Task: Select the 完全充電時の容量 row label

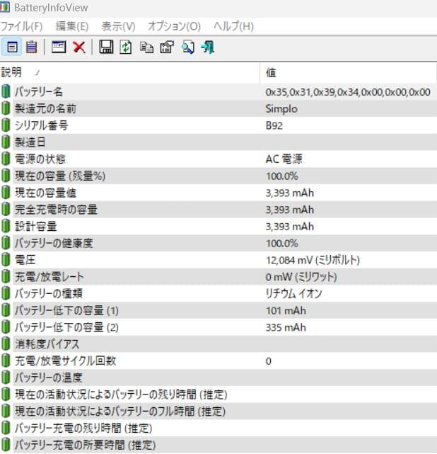Action: point(56,210)
